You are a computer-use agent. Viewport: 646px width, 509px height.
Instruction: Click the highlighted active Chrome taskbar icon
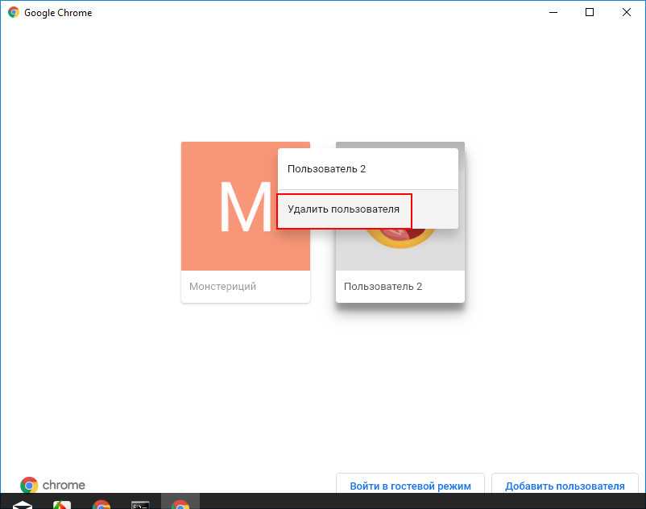(180, 504)
